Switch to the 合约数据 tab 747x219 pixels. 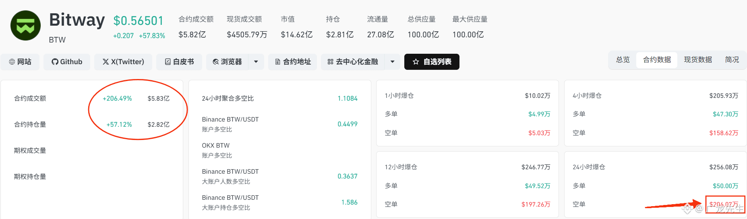click(657, 60)
